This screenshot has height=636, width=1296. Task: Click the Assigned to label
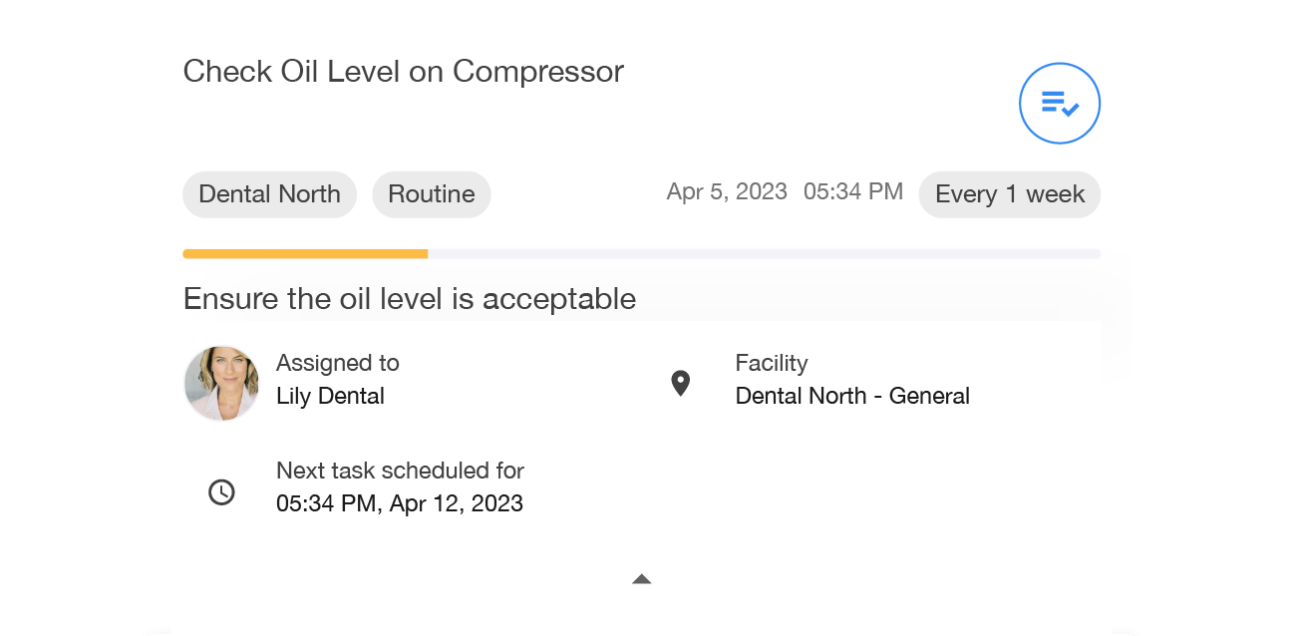[x=337, y=363]
